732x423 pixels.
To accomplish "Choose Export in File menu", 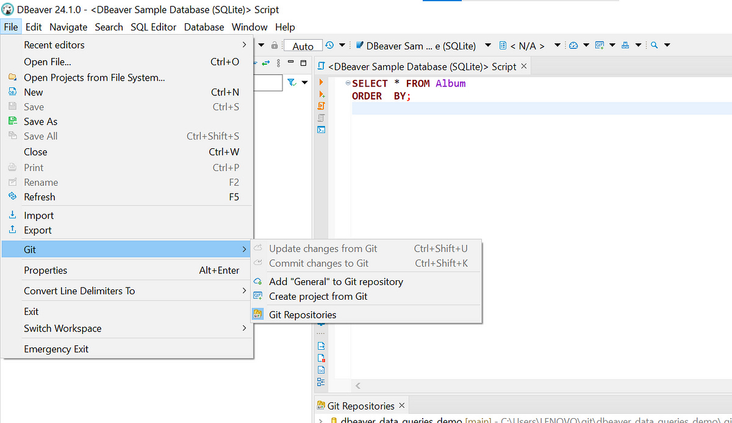I will 127,230.
